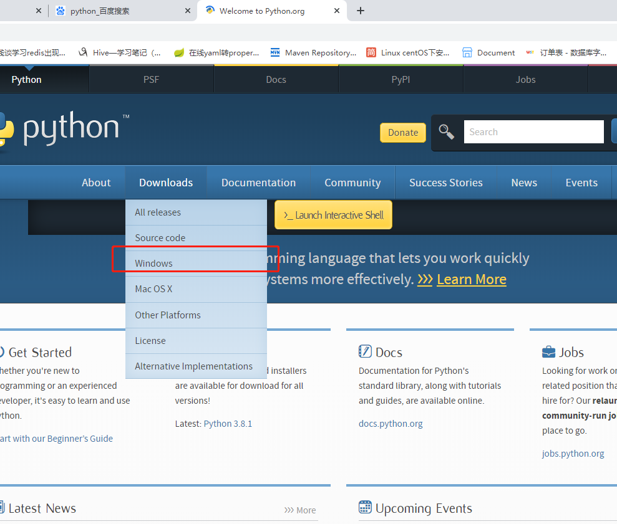The height and width of the screenshot is (524, 617).
Task: Select License in Downloads menu
Action: click(x=196, y=340)
